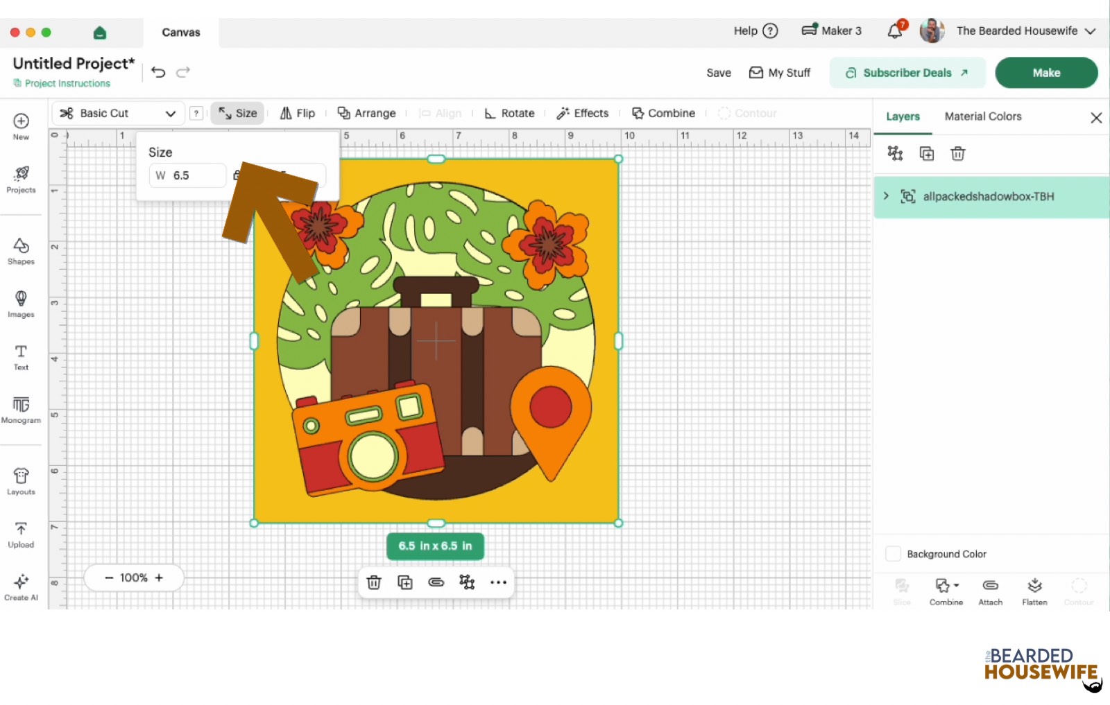
Task: Open the New project tool
Action: tap(21, 126)
